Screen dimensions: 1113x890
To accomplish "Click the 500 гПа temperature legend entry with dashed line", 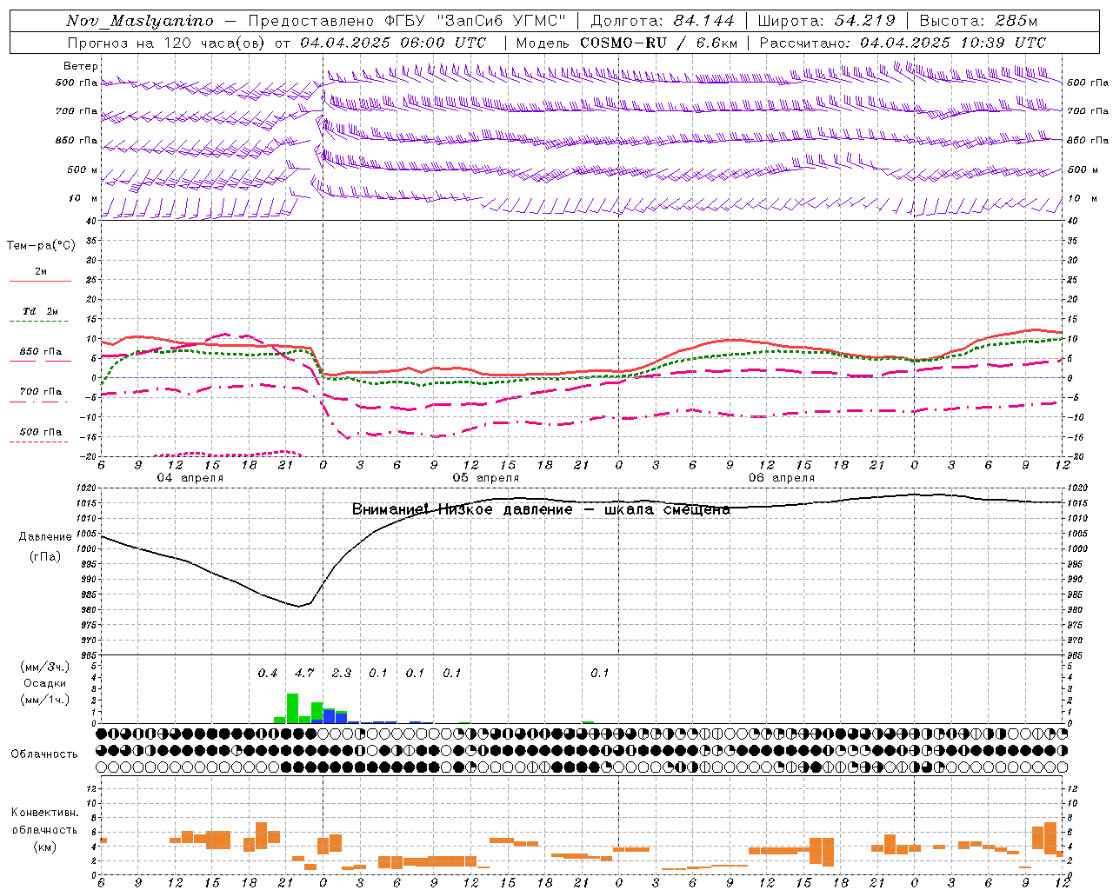I will pyautogui.click(x=40, y=432).
